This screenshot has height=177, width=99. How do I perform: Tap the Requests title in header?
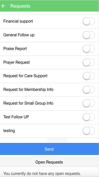tap(20, 6)
